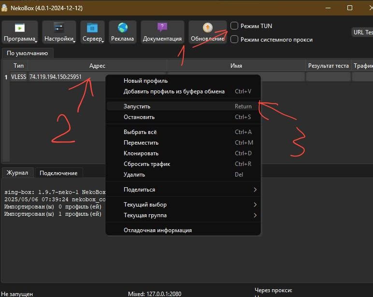Select Остановить in the context menu

183,117
